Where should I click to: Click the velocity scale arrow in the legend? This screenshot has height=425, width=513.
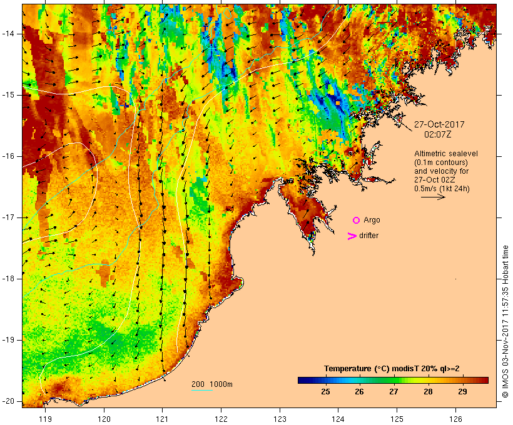(x=433, y=197)
